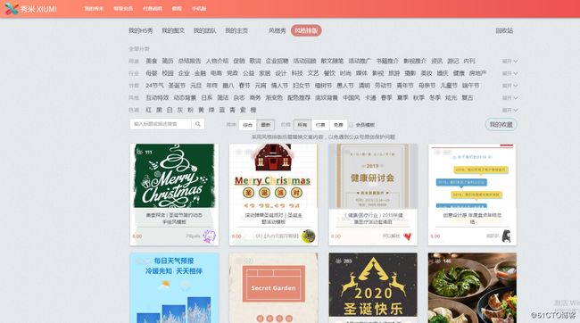Open the Secret Garden template

[x=273, y=288]
